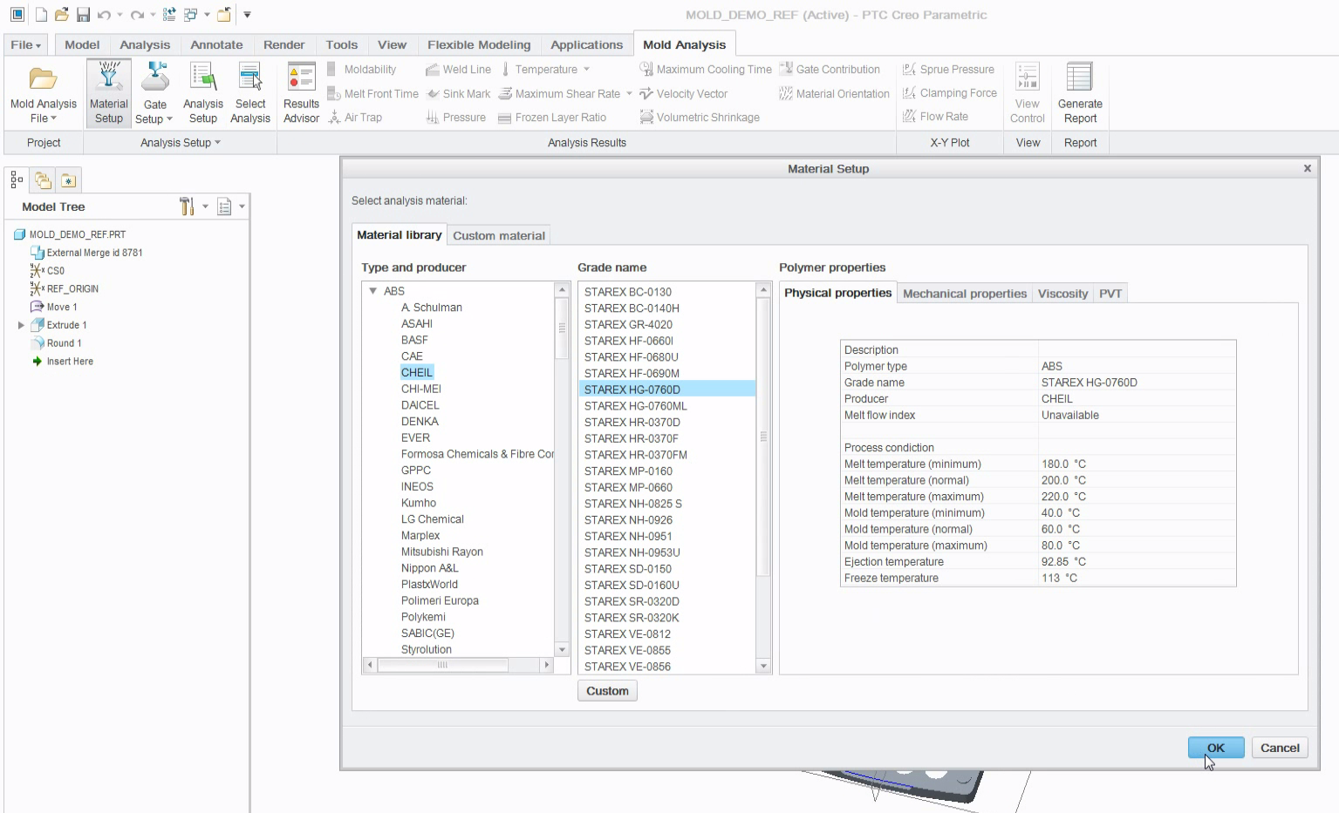Viewport: 1339px width, 813px height.
Task: Select SABIC(GE) producer
Action: pyautogui.click(x=427, y=633)
